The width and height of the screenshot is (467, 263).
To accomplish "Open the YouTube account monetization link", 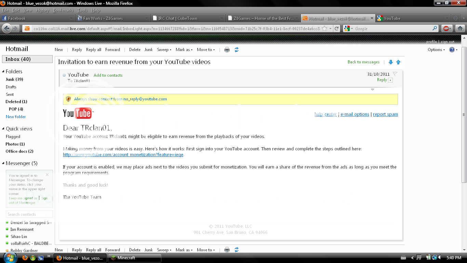I will click(x=123, y=155).
